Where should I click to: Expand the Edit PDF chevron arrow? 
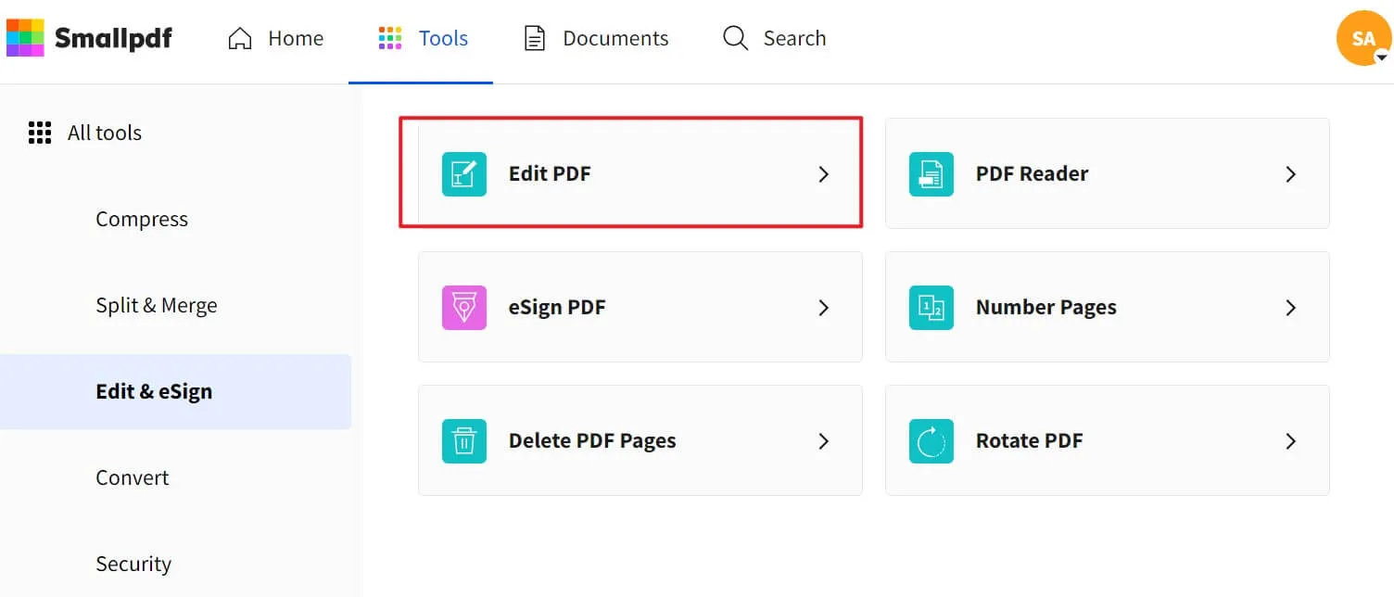(x=823, y=174)
